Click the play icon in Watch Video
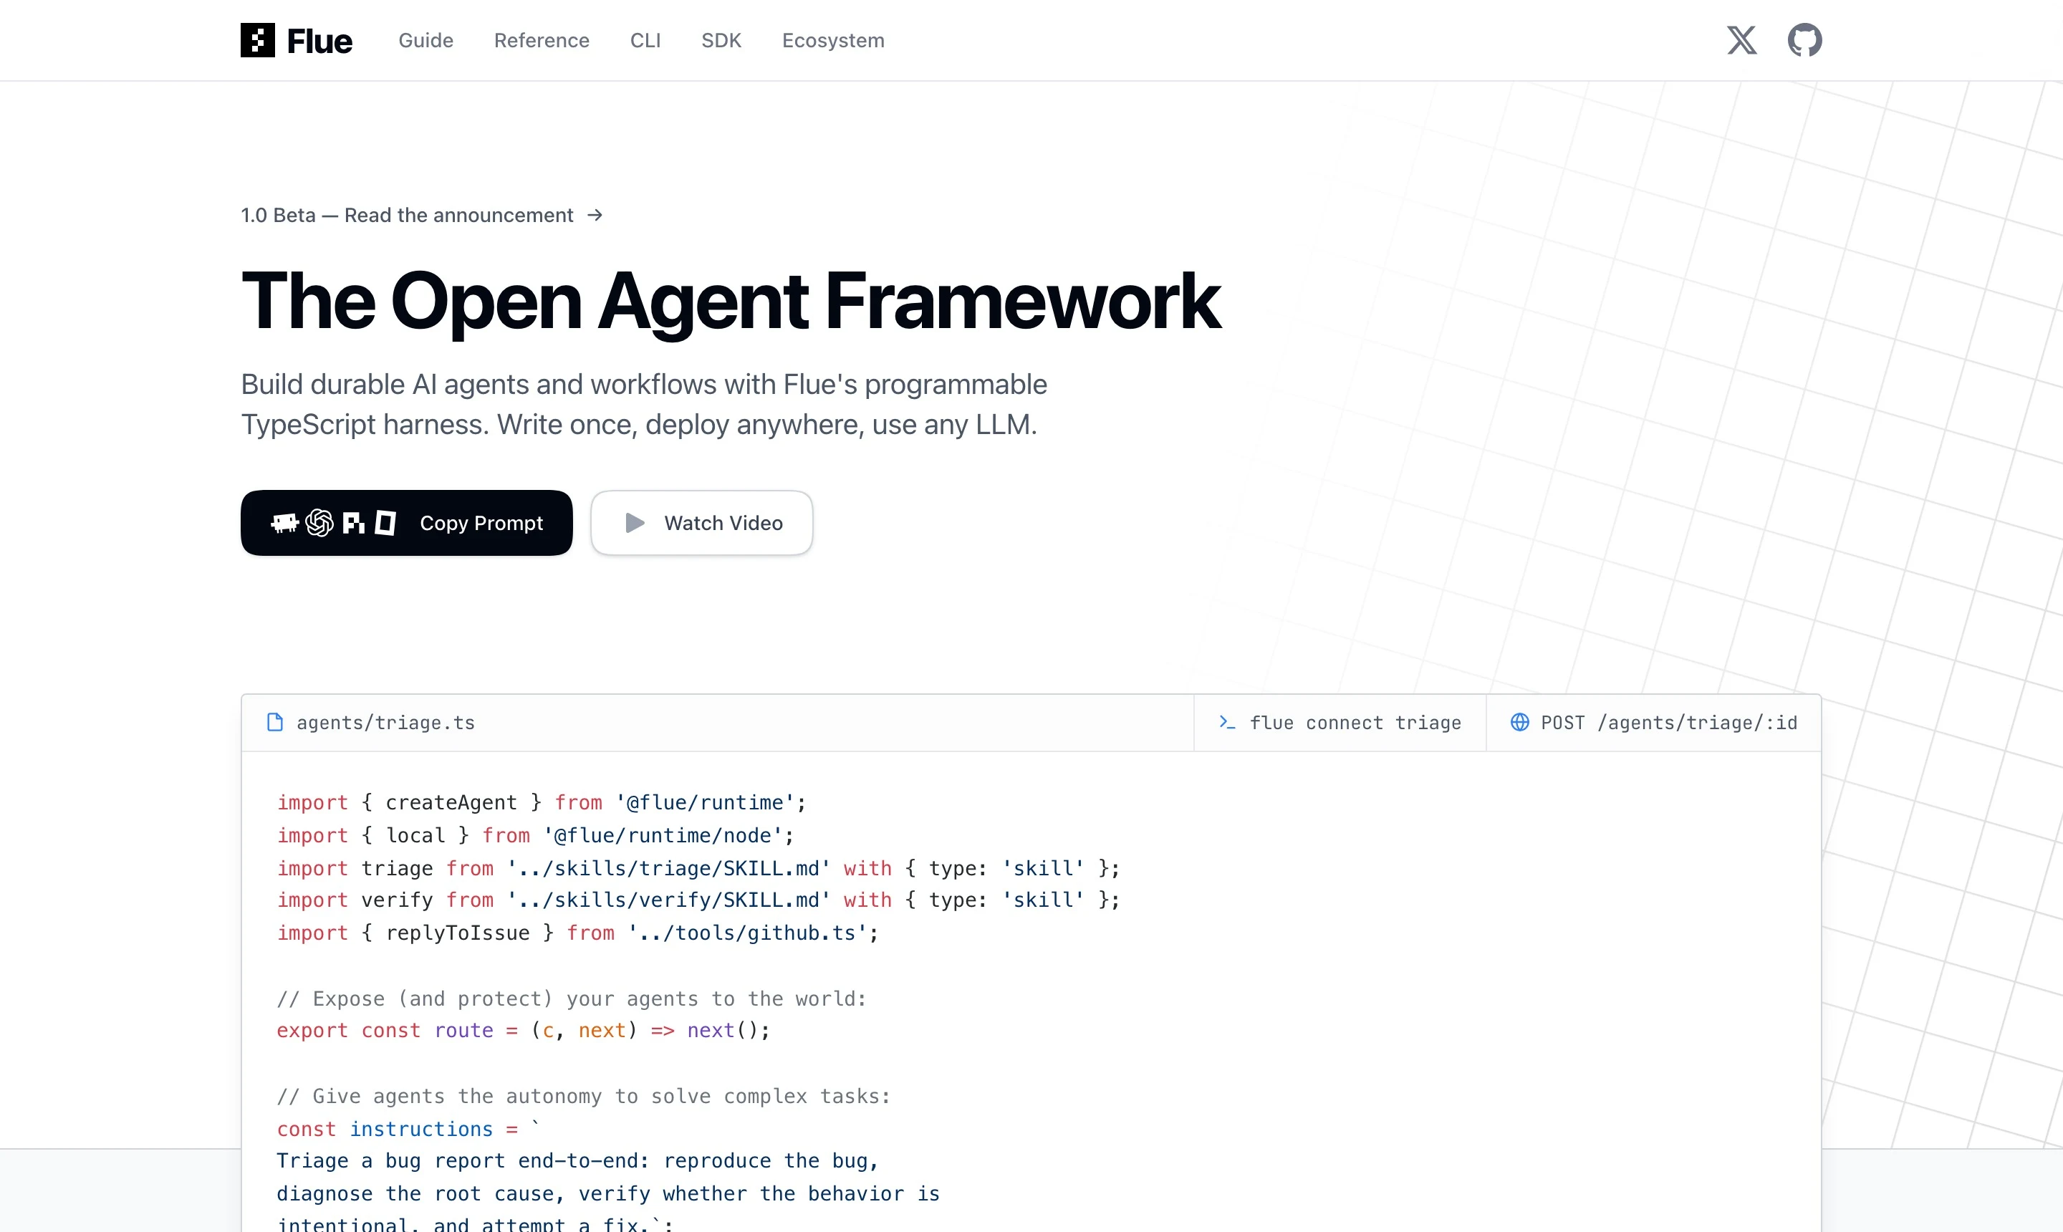2063x1232 pixels. pyautogui.click(x=635, y=523)
